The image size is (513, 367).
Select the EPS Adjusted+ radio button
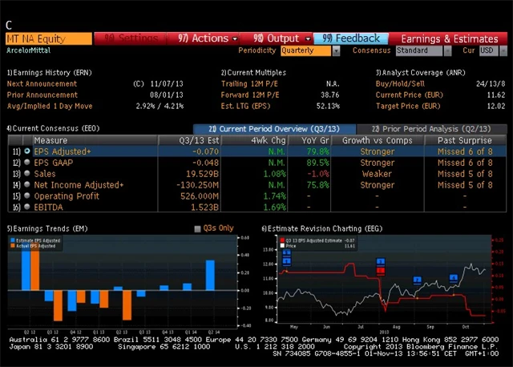(x=27, y=151)
